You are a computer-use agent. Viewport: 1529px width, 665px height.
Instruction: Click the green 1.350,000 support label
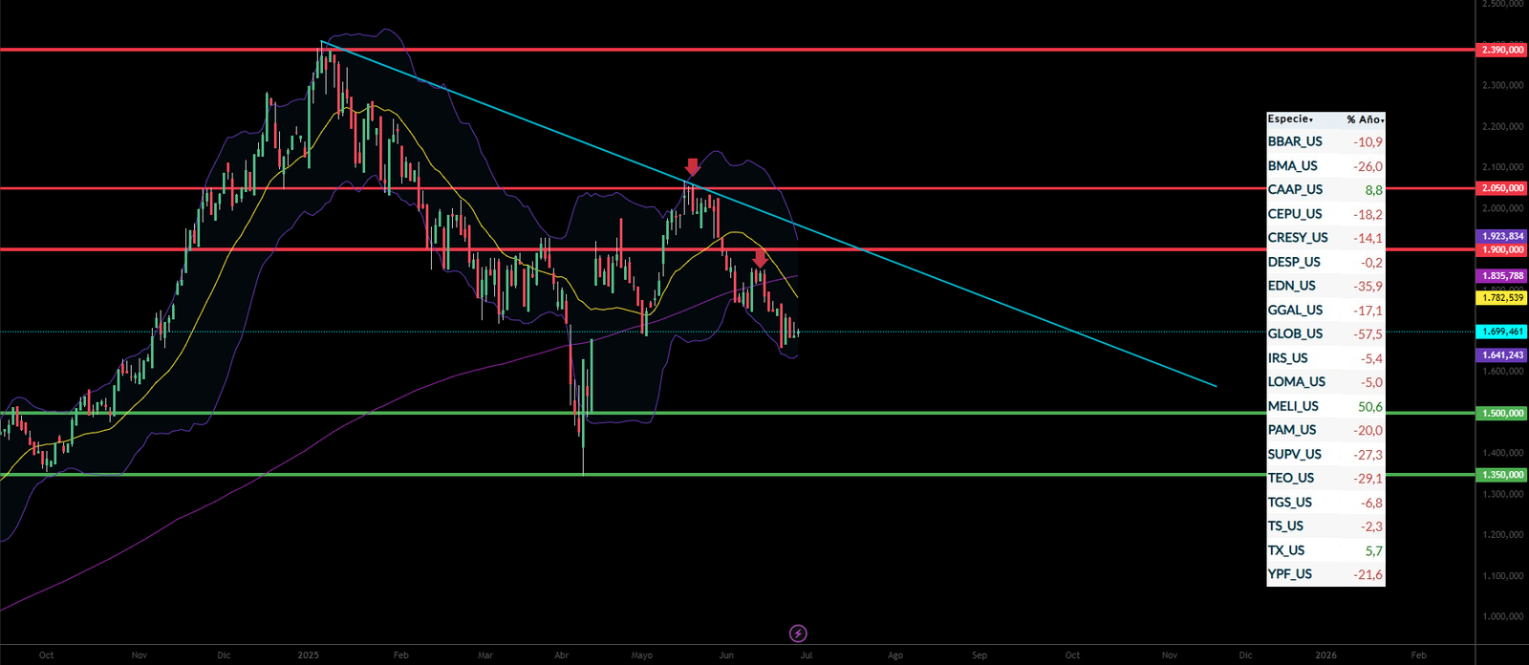(x=1502, y=475)
